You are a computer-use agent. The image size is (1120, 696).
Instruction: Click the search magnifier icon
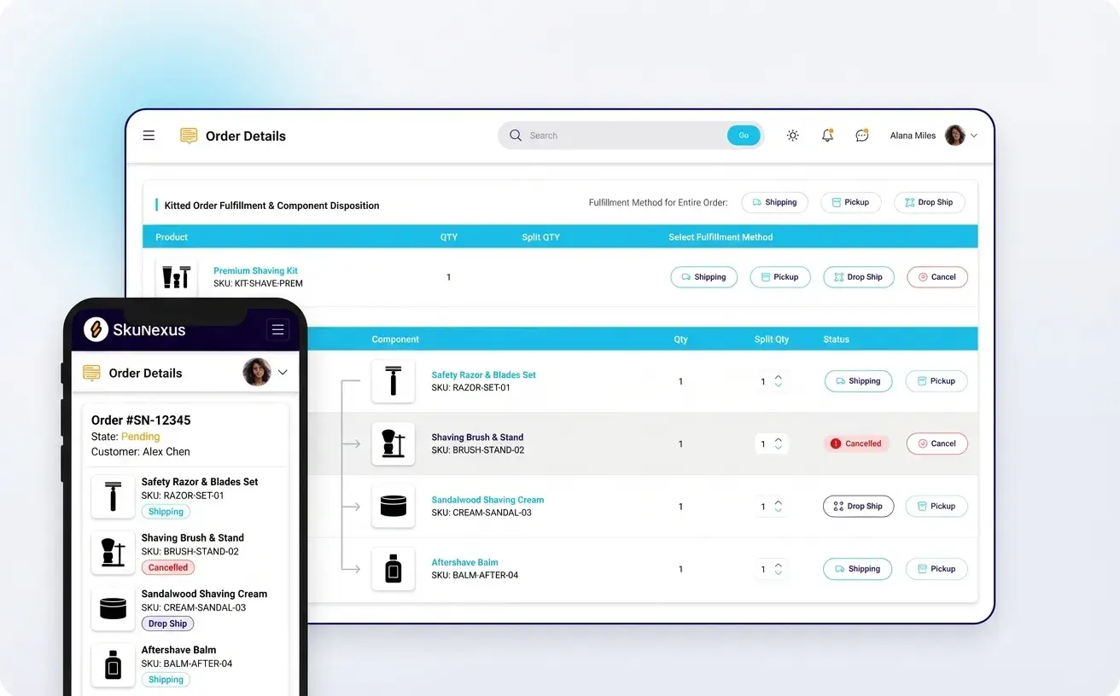coord(516,136)
